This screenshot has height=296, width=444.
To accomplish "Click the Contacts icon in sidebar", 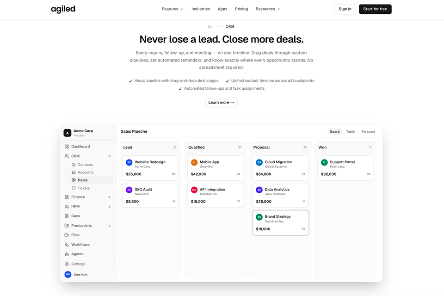I will coord(74,165).
